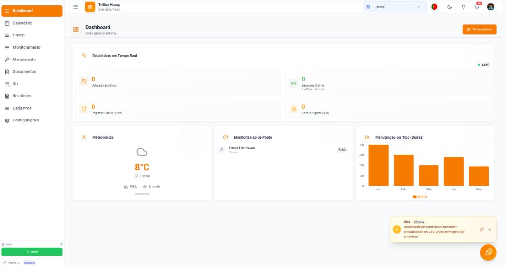Viewport: 505px width, 267px height.
Task: Open Cadastros in the sidebar
Action: (x=32, y=108)
